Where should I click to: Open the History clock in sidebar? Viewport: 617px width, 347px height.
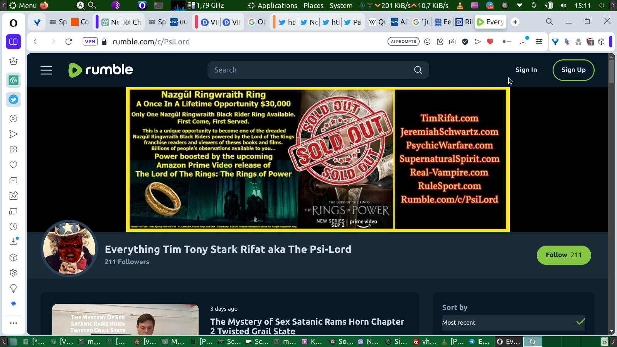click(13, 227)
